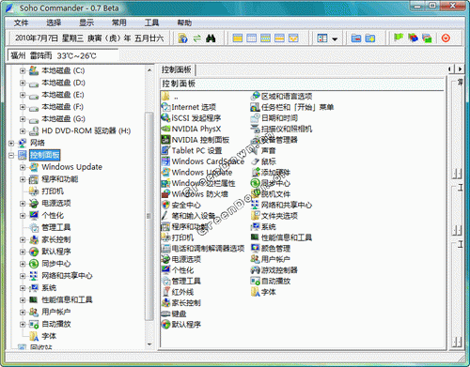Expand the 网络 tree node
The width and height of the screenshot is (470, 367).
point(11,144)
